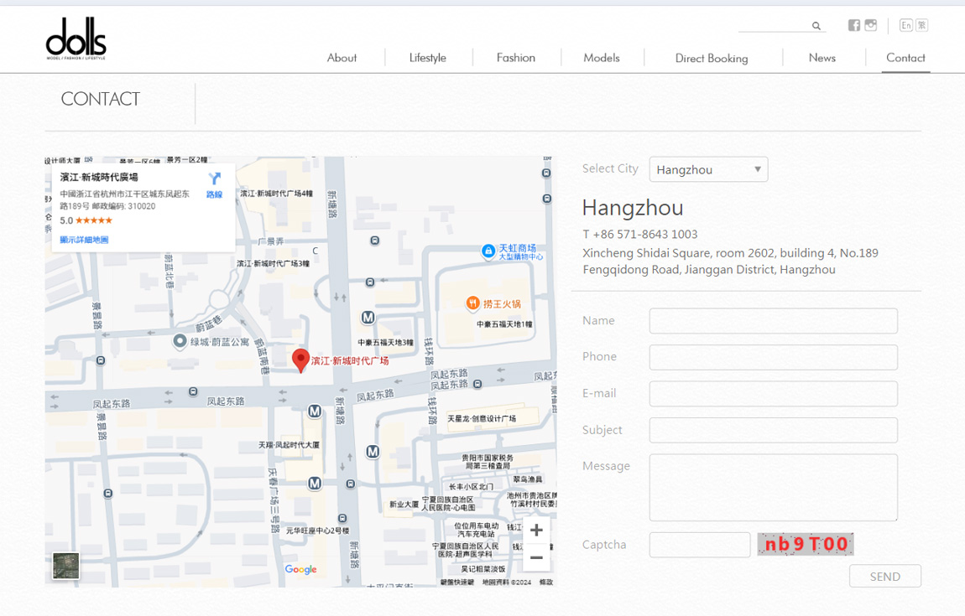Open the Instagram social icon
965x616 pixels.
point(871,25)
